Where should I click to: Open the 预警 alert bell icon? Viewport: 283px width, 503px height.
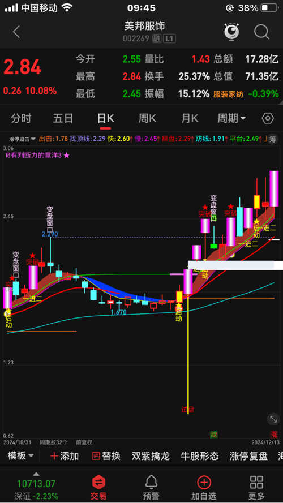tap(151, 487)
